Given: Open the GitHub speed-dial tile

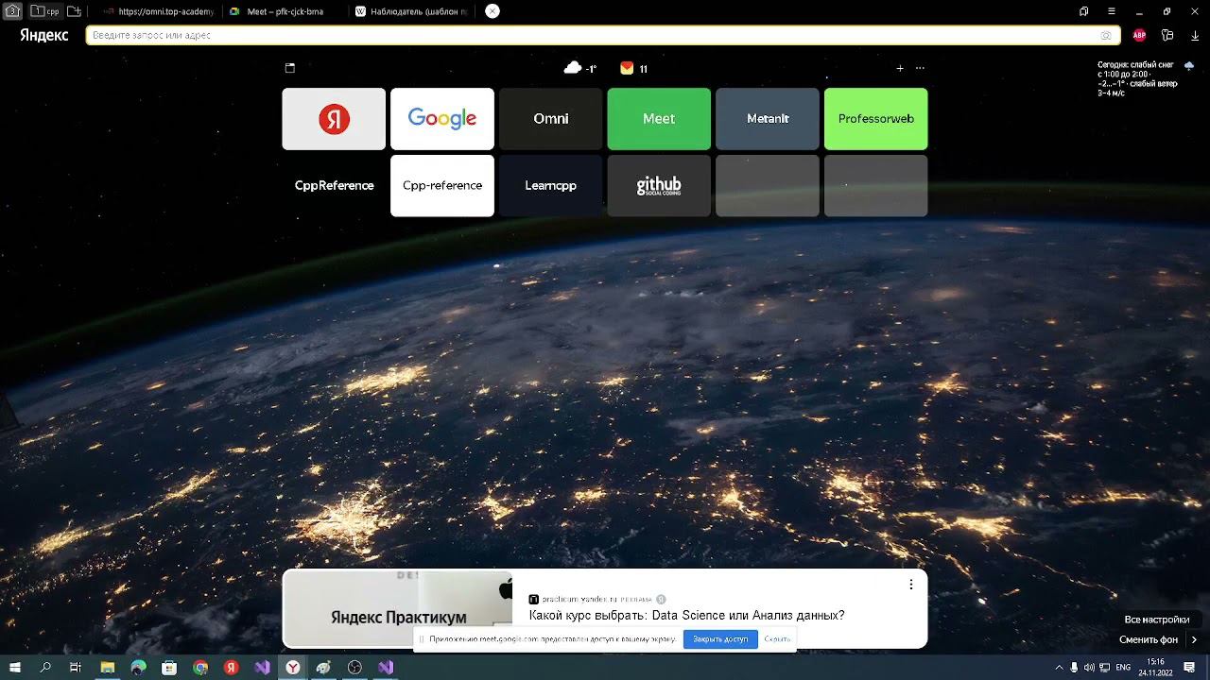Looking at the screenshot, I should (x=659, y=186).
